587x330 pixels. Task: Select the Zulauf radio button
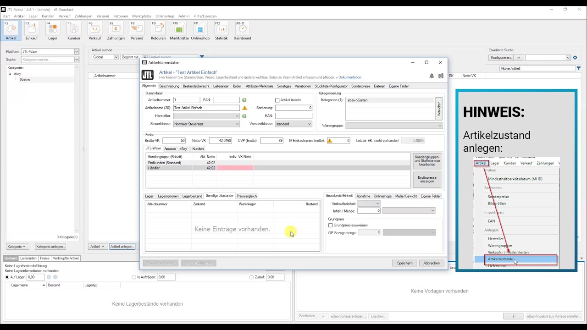click(x=251, y=277)
